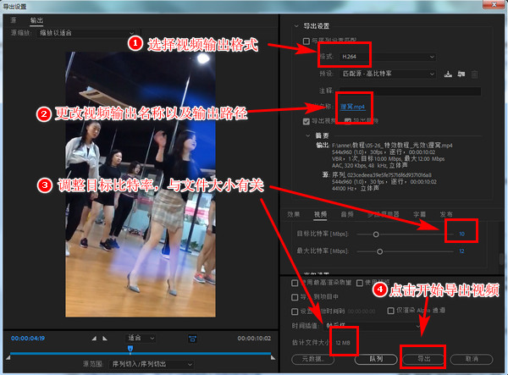Open the 适合 zoom level dropdown

click(x=141, y=339)
